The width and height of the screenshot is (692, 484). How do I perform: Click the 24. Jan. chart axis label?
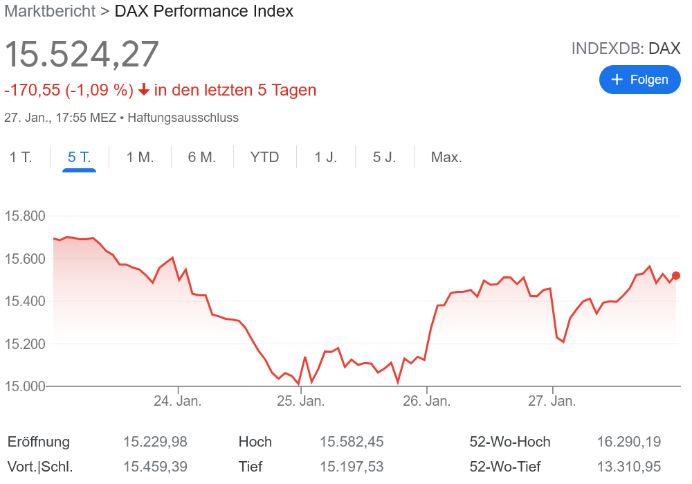(x=177, y=401)
